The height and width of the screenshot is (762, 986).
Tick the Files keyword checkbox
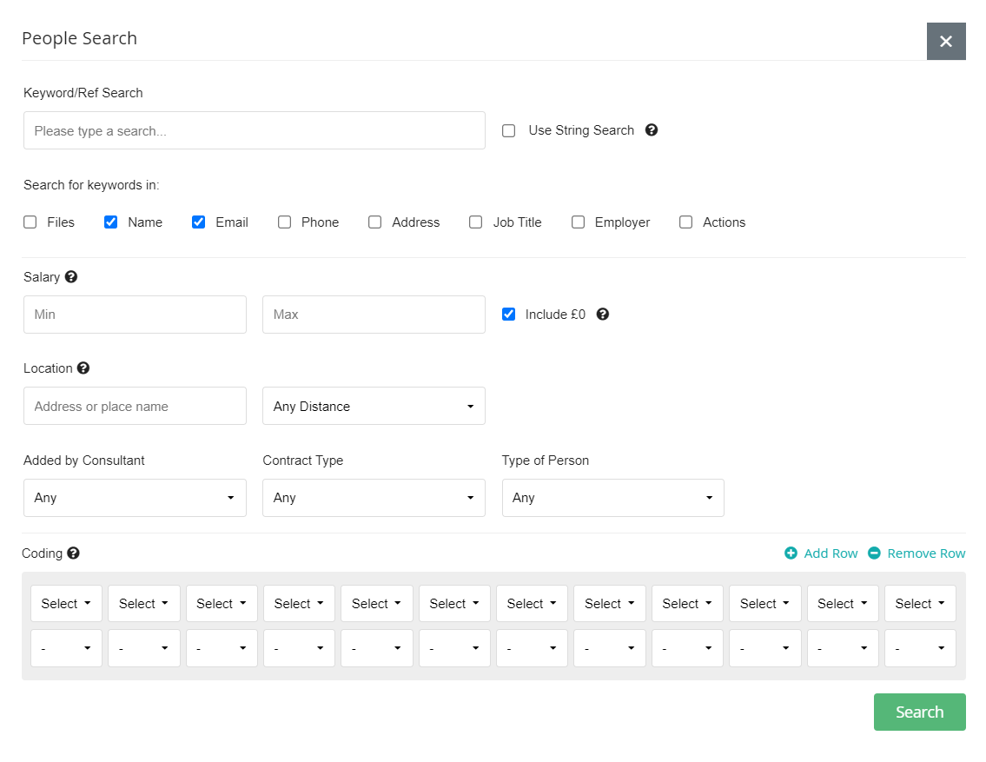pos(30,222)
